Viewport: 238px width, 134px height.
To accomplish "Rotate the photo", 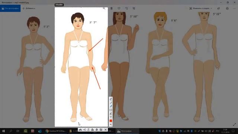I will 126,8.
